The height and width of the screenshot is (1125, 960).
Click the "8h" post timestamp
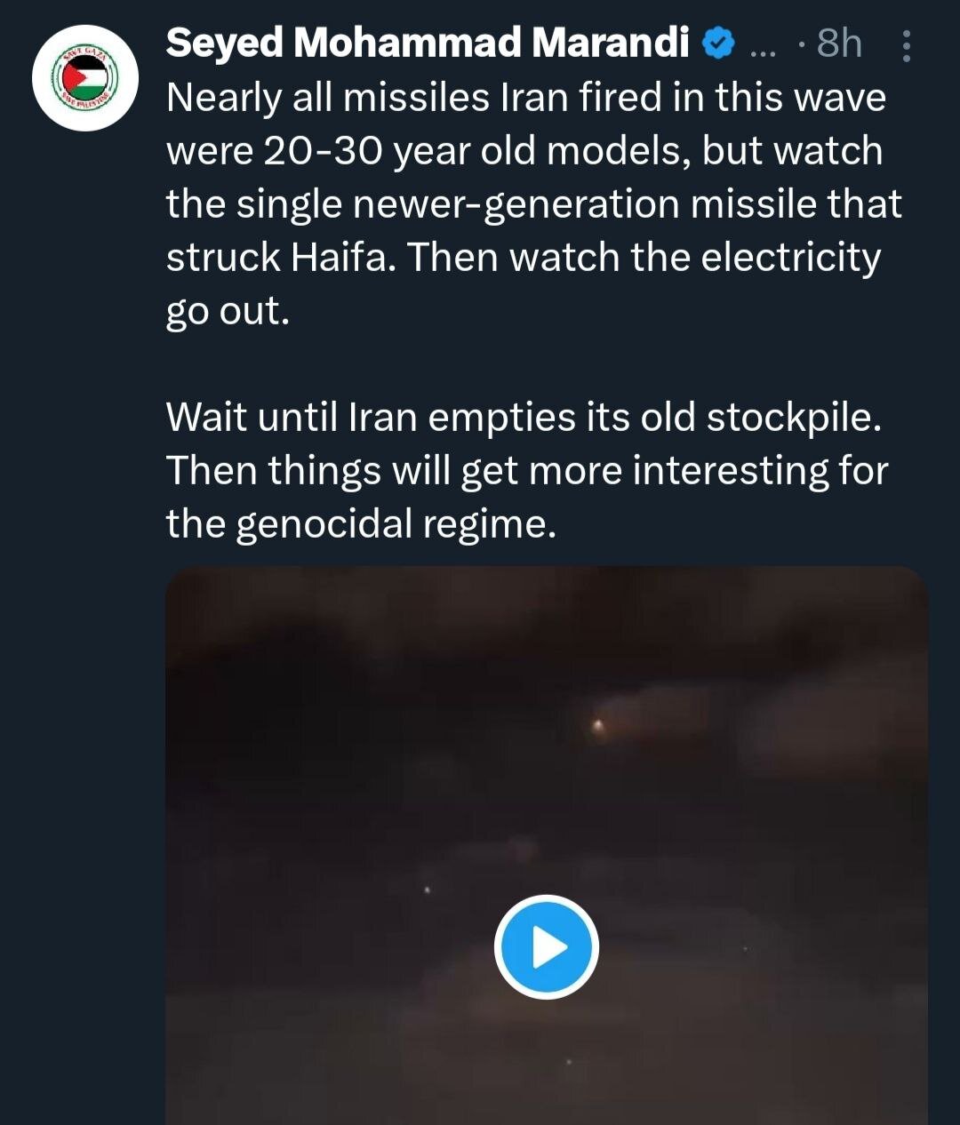[x=838, y=43]
